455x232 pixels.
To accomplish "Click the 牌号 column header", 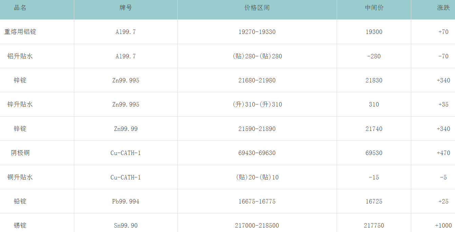I will point(126,8).
